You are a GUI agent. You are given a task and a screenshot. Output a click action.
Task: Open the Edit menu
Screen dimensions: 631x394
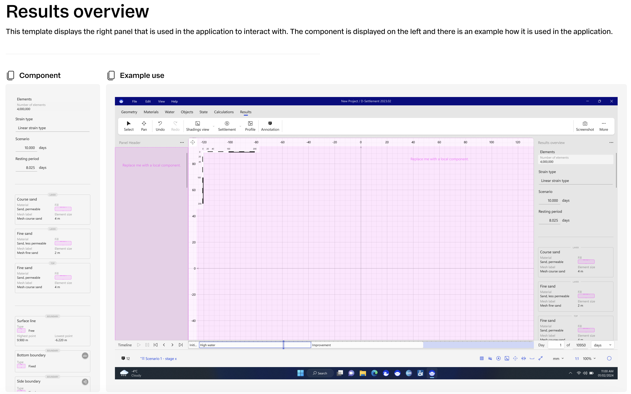(148, 101)
